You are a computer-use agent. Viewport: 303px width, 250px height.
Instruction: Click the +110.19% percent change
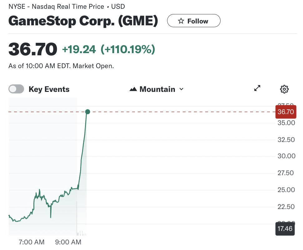(x=128, y=49)
